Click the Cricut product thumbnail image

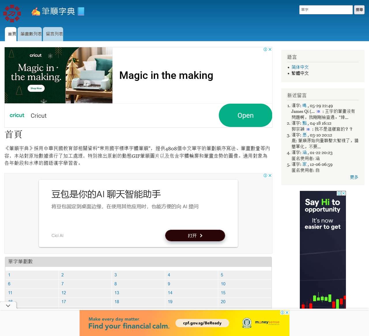tap(59, 75)
